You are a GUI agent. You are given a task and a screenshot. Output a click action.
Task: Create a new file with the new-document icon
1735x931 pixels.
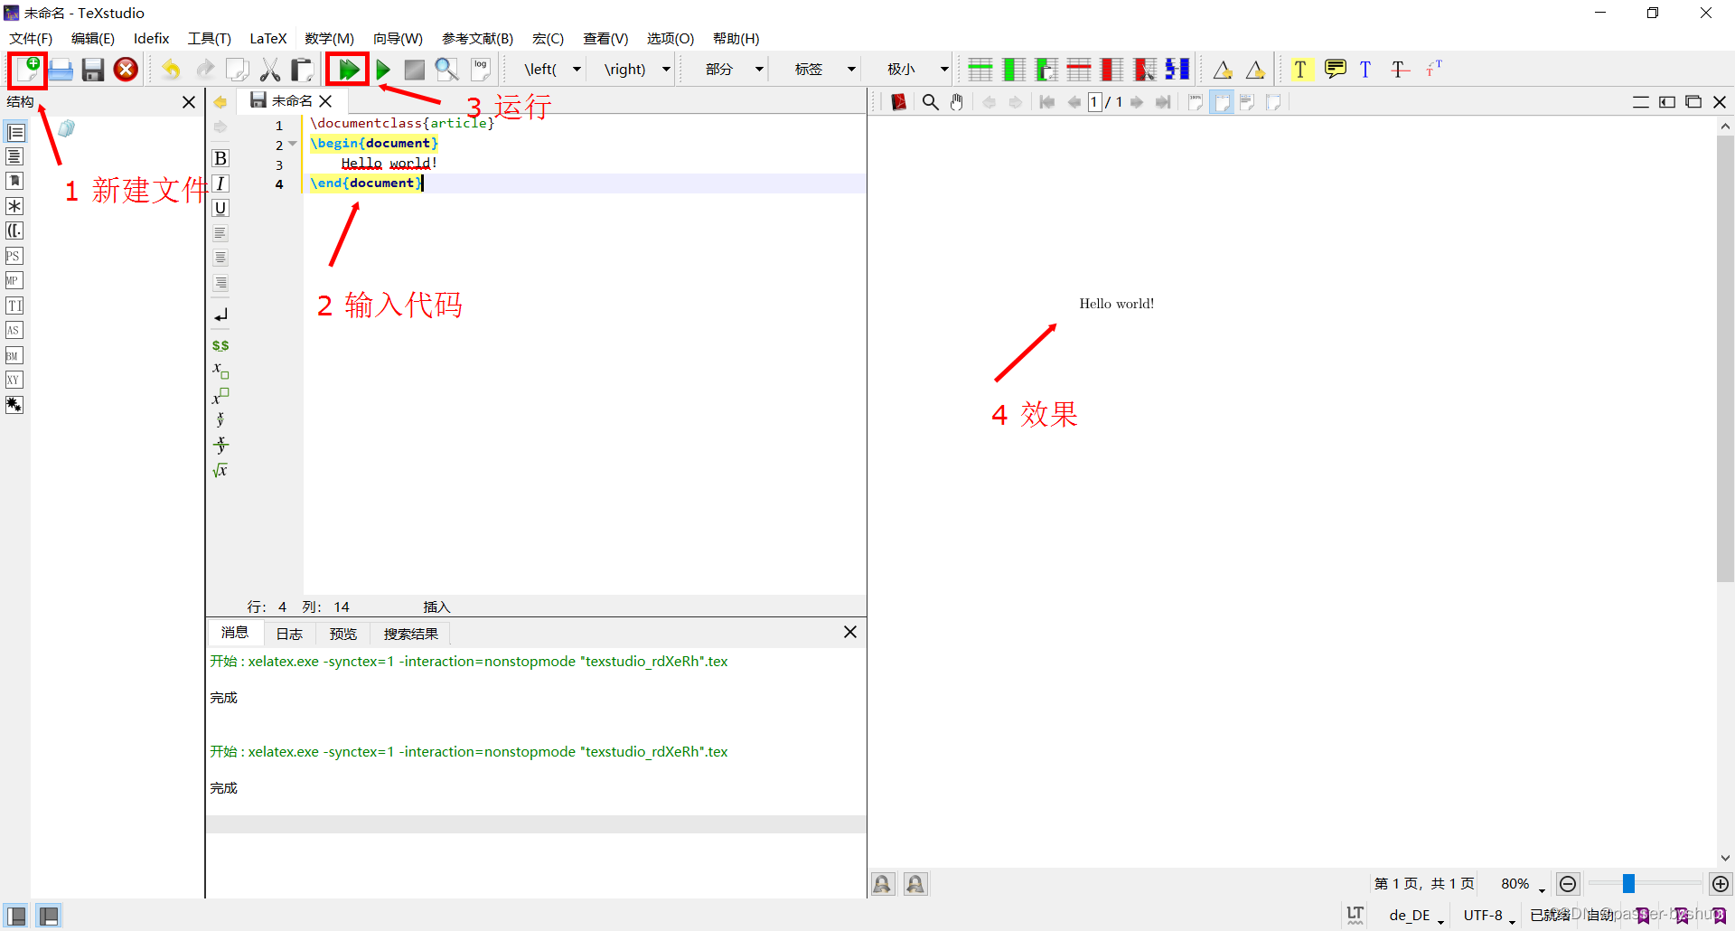pos(27,69)
